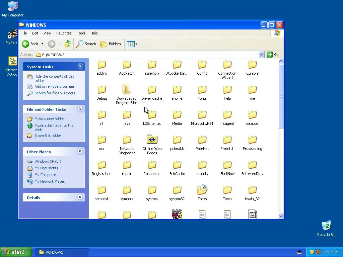Click Hide the contents of this folder
The image size is (343, 257).
[54, 78]
